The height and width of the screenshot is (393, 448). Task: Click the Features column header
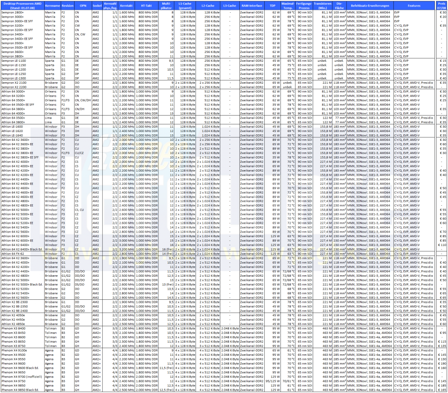coord(414,6)
